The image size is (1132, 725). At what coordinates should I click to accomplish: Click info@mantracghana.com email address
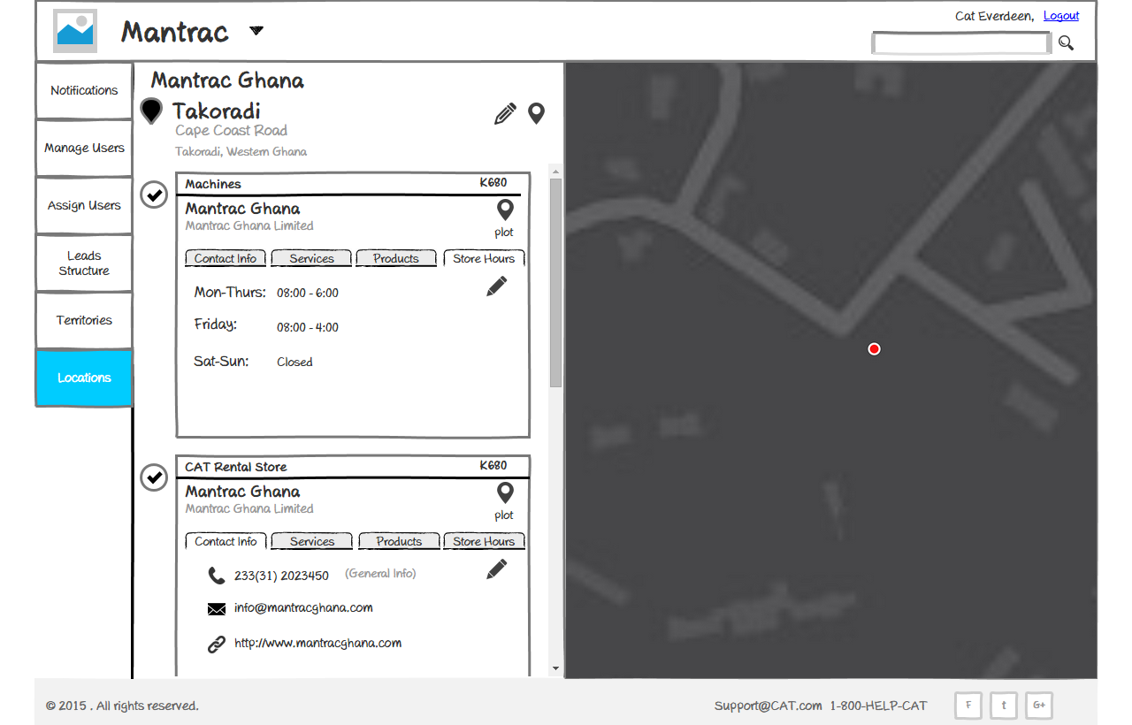303,608
